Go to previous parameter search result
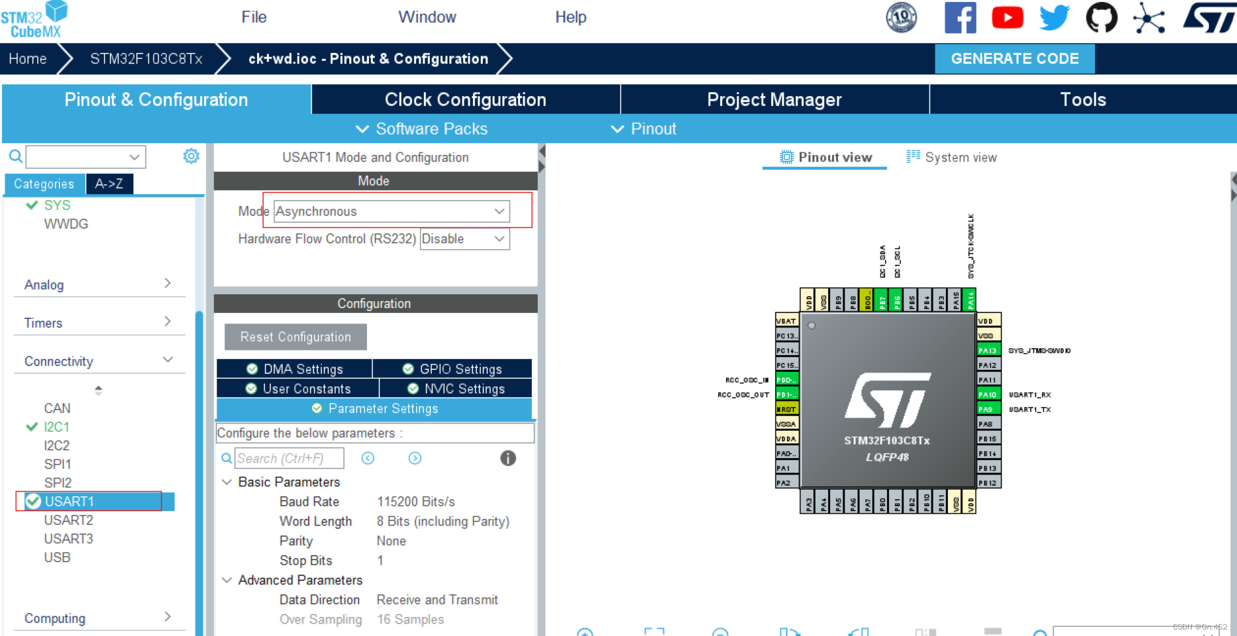Viewport: 1237px width, 636px height. (368, 458)
